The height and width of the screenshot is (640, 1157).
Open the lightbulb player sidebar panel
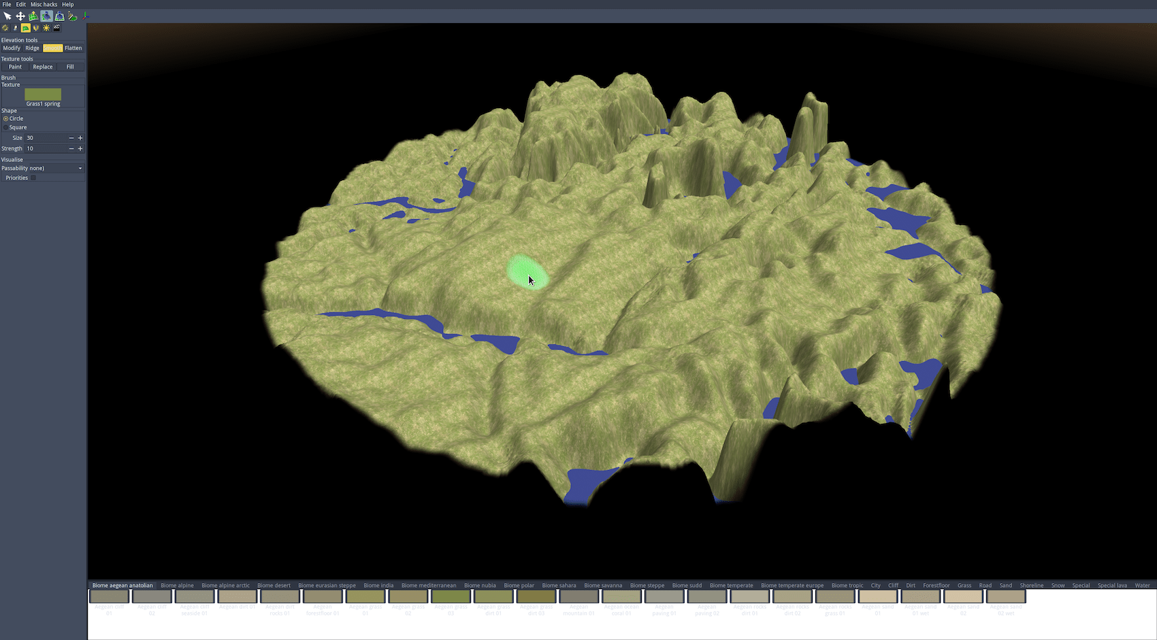15,28
